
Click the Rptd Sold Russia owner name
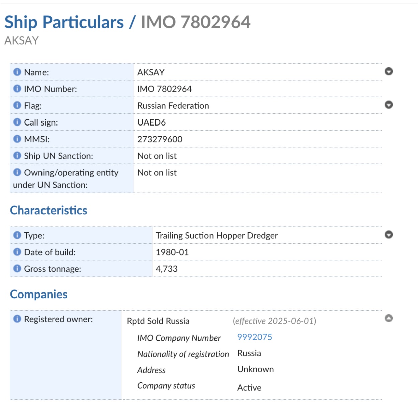[158, 321]
